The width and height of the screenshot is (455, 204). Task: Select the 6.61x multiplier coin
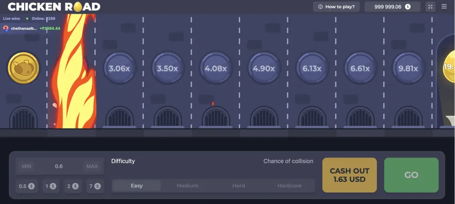[360, 68]
